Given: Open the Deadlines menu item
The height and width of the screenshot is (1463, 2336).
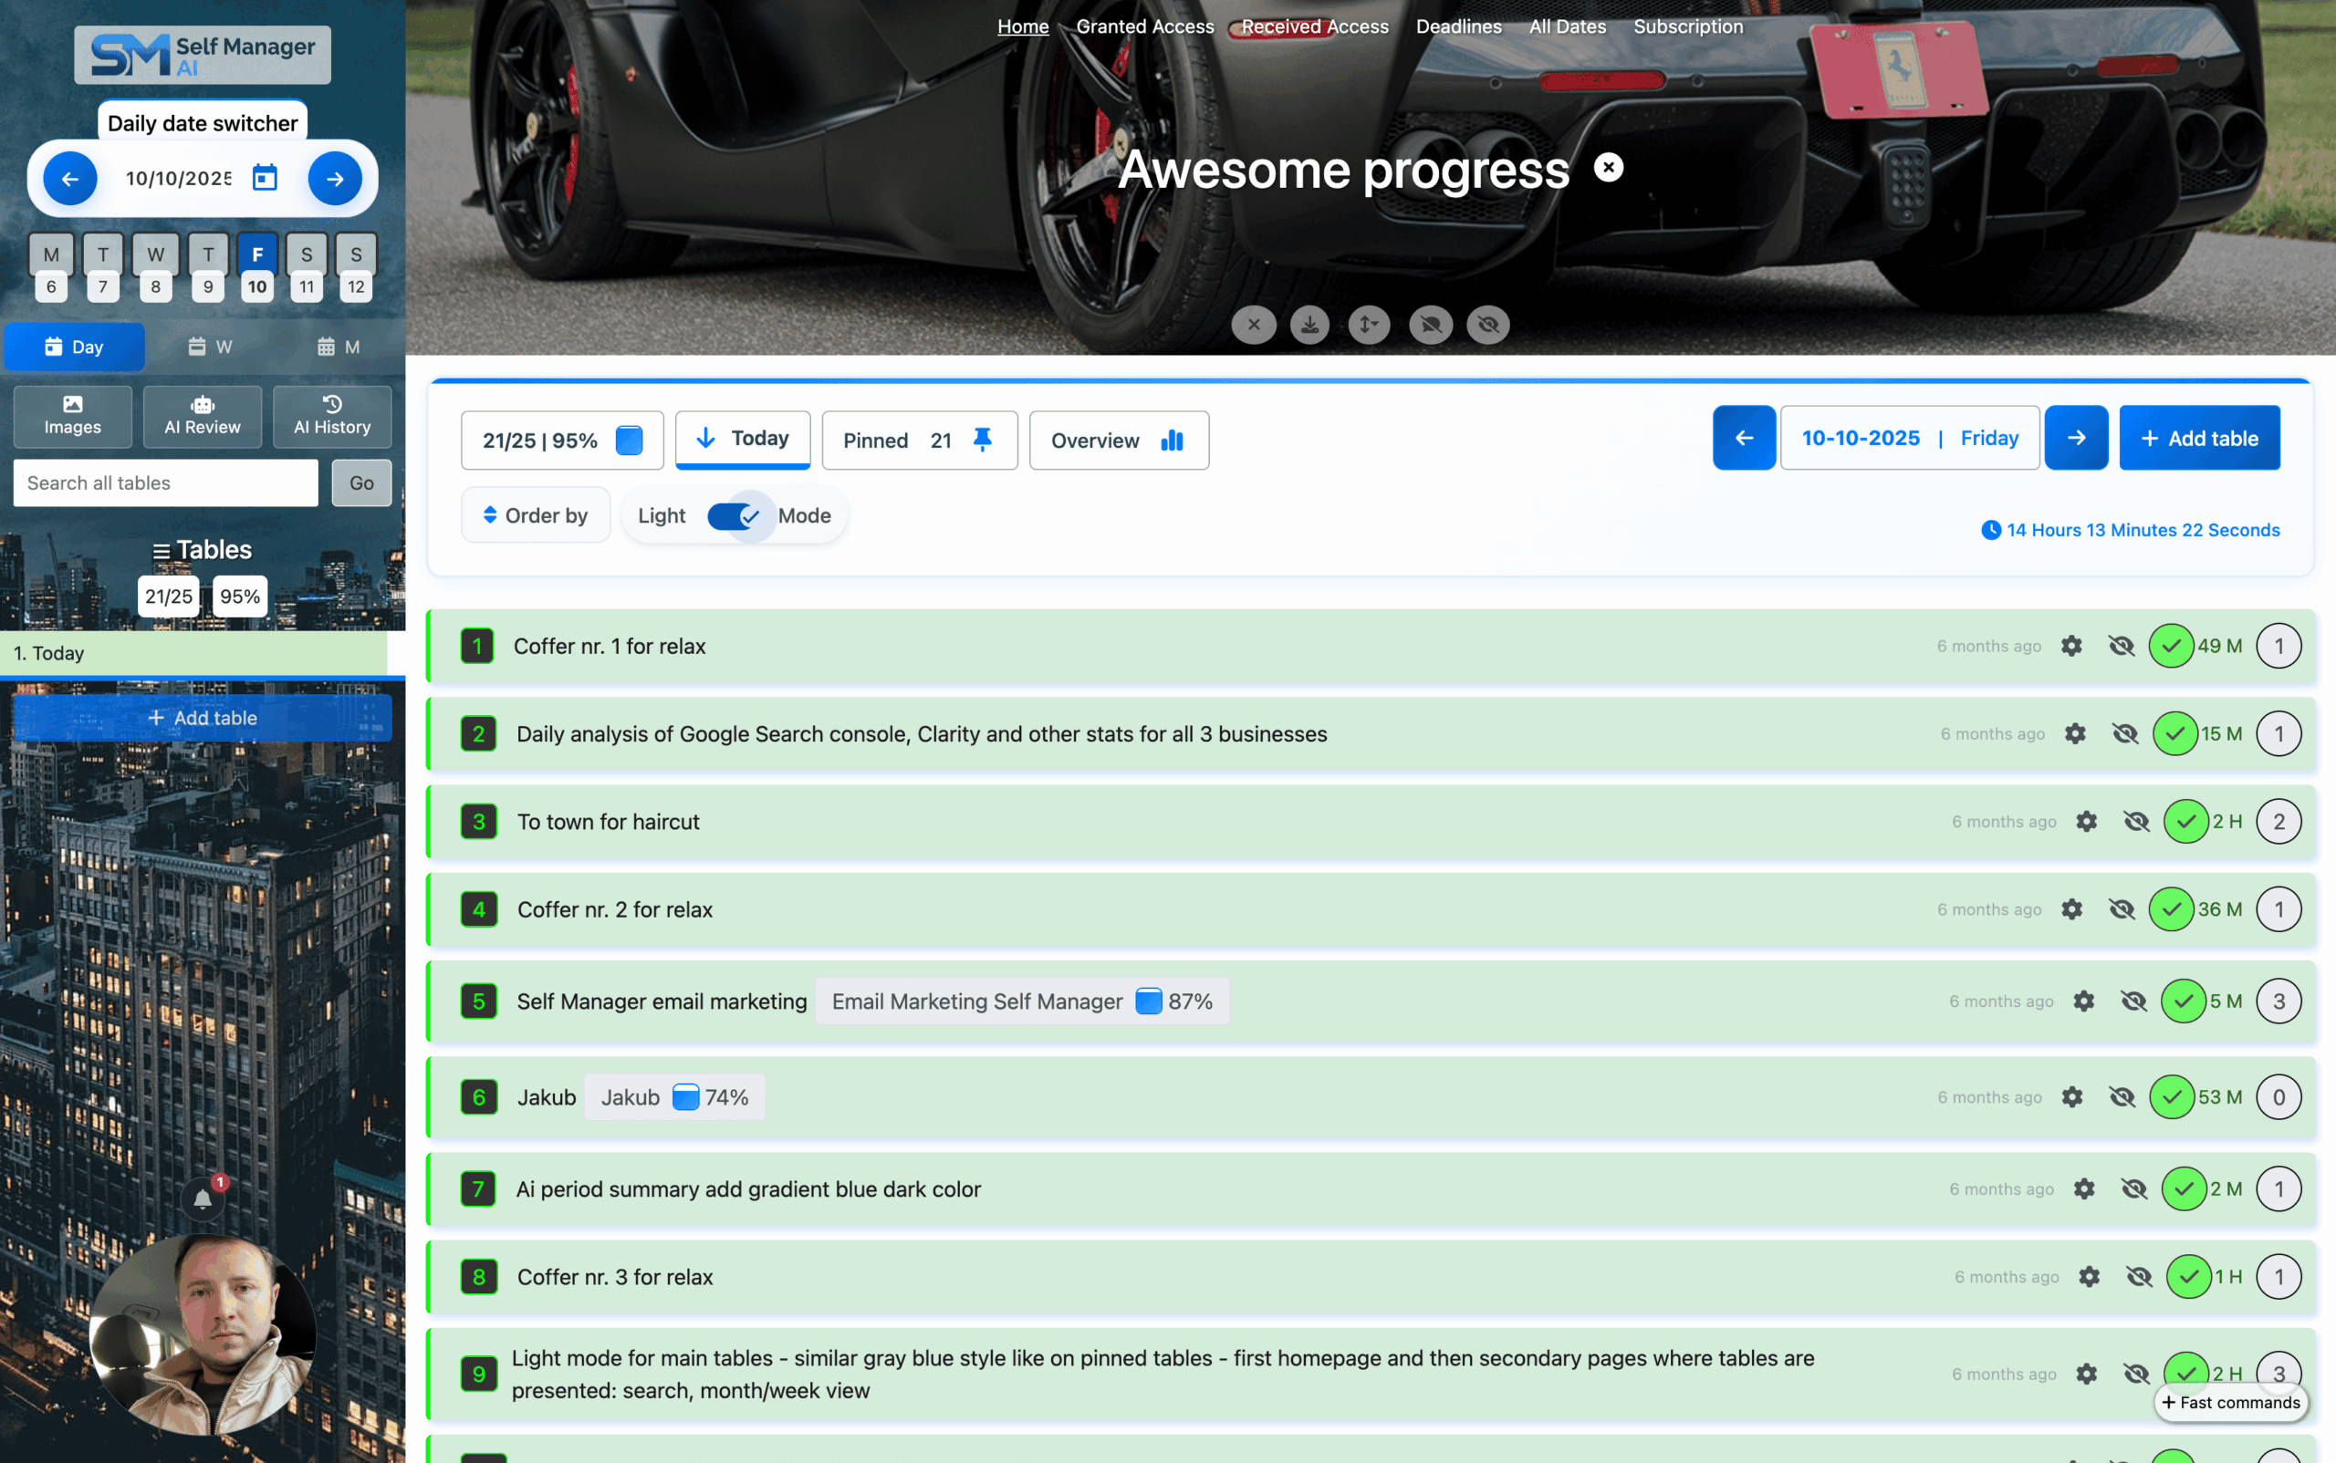Looking at the screenshot, I should (x=1457, y=26).
